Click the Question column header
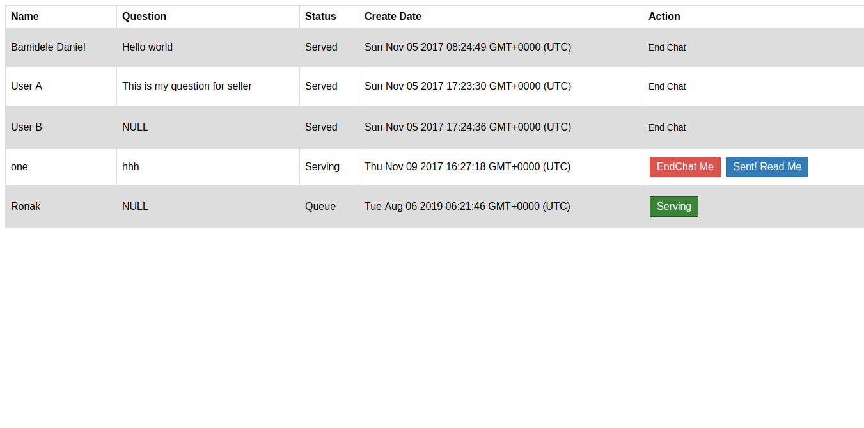864x428 pixels. point(144,17)
